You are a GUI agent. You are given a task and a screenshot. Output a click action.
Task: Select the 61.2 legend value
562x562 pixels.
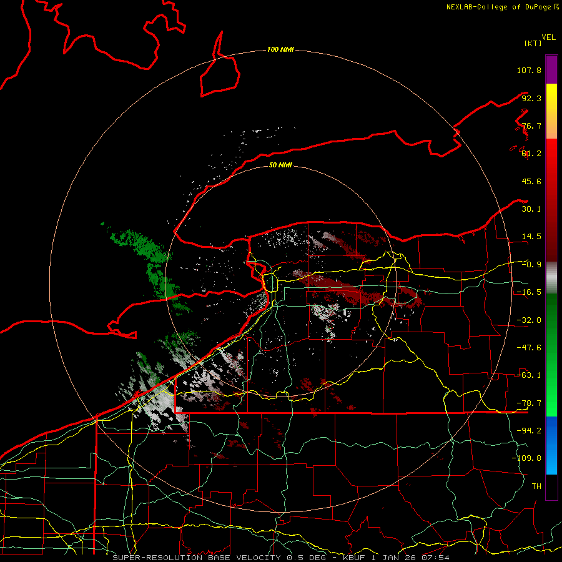531,154
